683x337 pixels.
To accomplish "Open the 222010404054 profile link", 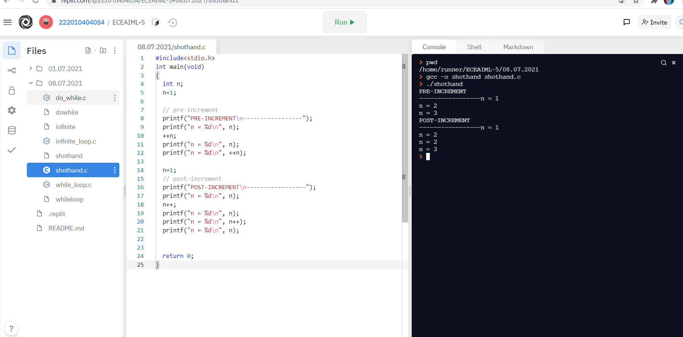I will [82, 22].
